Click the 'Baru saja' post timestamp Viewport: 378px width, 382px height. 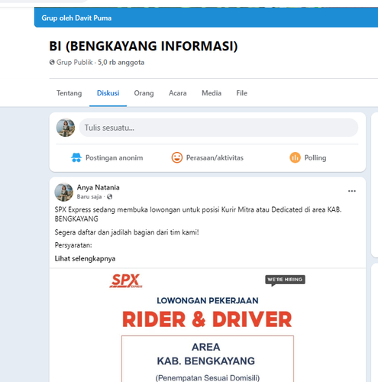coord(89,196)
